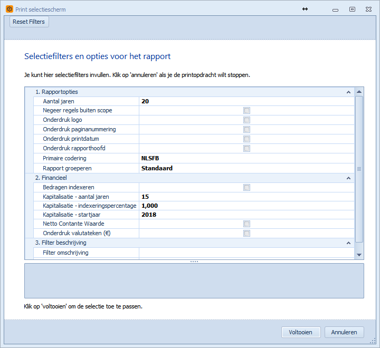Enable 'Onderdruk rapporthoofd' checkbox
Viewport: 380px width, 348px height.
pos(246,149)
